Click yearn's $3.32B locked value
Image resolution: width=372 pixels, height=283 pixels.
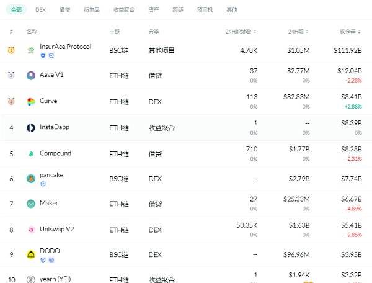[x=352, y=275]
